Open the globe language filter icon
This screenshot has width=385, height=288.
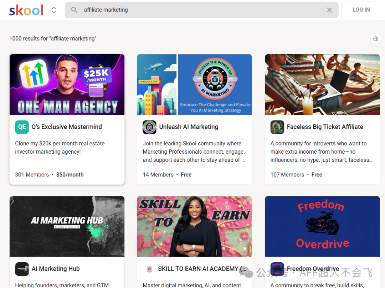click(x=375, y=38)
